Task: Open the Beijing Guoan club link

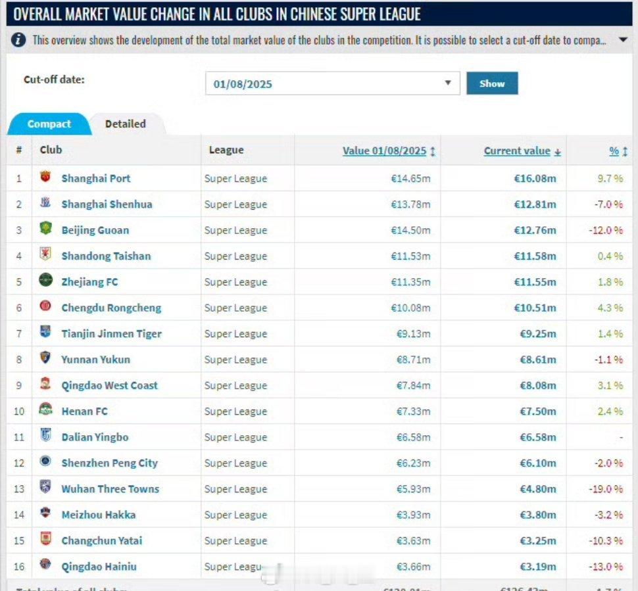Action: pyautogui.click(x=95, y=230)
